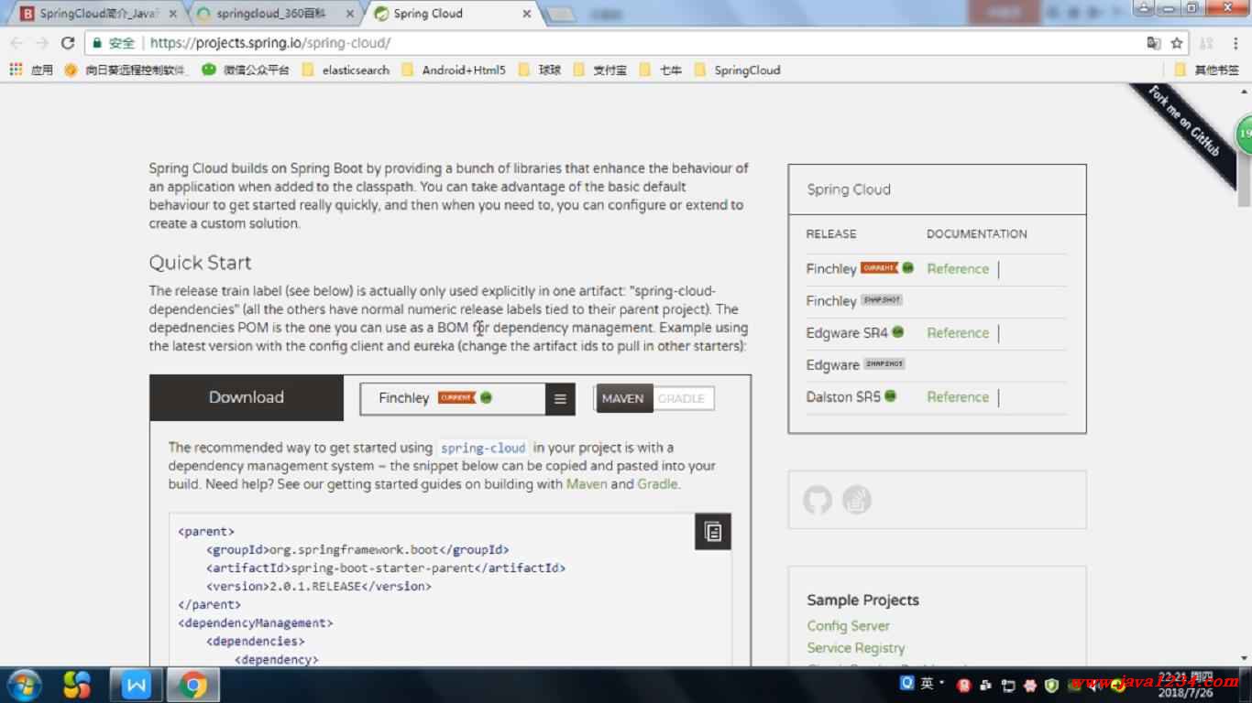Reload the Spring Cloud page
Viewport: 1252px width, 703px height.
pyautogui.click(x=67, y=43)
